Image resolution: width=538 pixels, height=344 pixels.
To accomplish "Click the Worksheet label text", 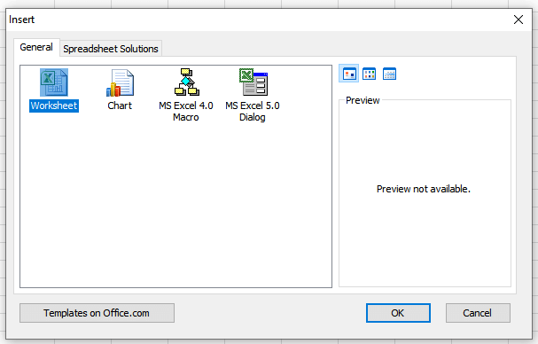I will pyautogui.click(x=54, y=106).
